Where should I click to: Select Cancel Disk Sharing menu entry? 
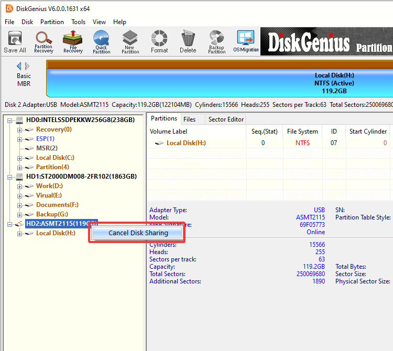pyautogui.click(x=138, y=233)
